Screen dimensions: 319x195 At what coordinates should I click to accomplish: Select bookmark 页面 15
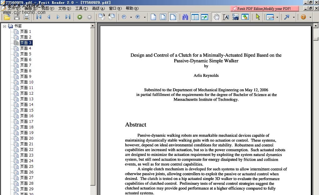tap(27, 110)
